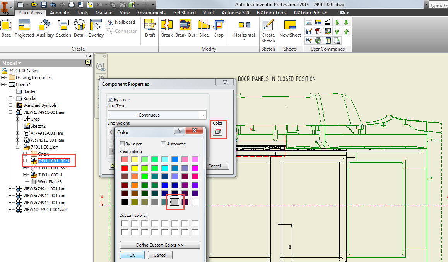The height and width of the screenshot is (262, 448).
Task: Uncheck By Layer in Component Properties
Action: (x=111, y=100)
